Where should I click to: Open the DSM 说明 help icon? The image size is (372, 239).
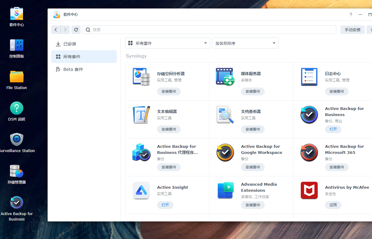[x=17, y=108]
